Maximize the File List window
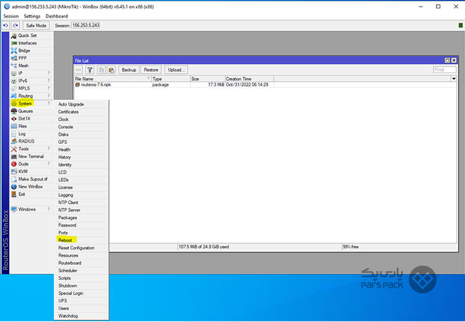 (x=447, y=61)
